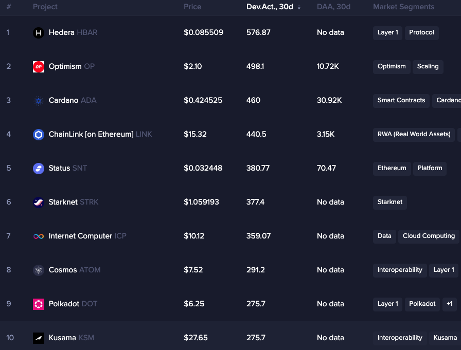Click Interoperability tag in Kusama row
Image resolution: width=461 pixels, height=350 pixels.
point(400,338)
